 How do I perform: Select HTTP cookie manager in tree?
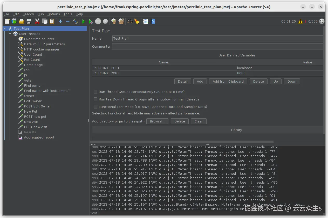(42, 49)
